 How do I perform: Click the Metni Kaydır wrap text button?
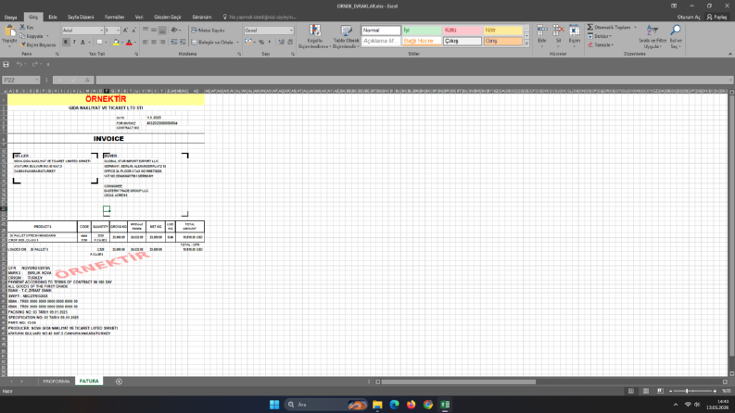click(x=209, y=30)
